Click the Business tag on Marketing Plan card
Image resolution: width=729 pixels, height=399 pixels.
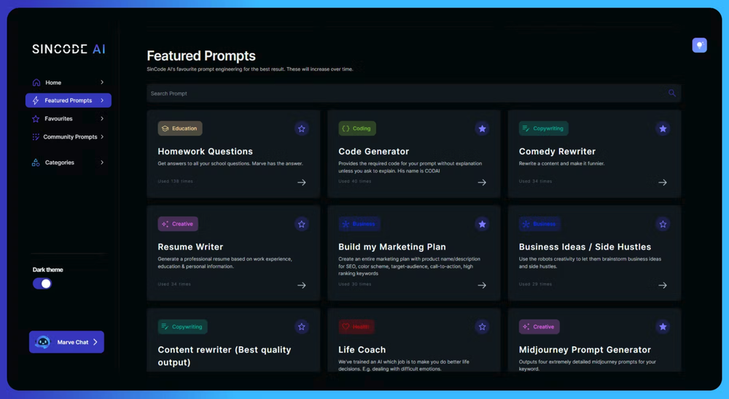(359, 224)
